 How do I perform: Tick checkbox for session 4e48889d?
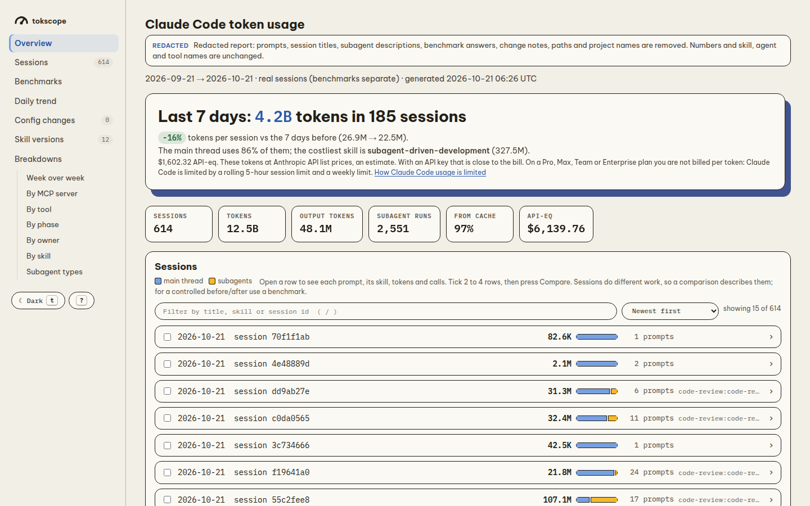pos(167,364)
